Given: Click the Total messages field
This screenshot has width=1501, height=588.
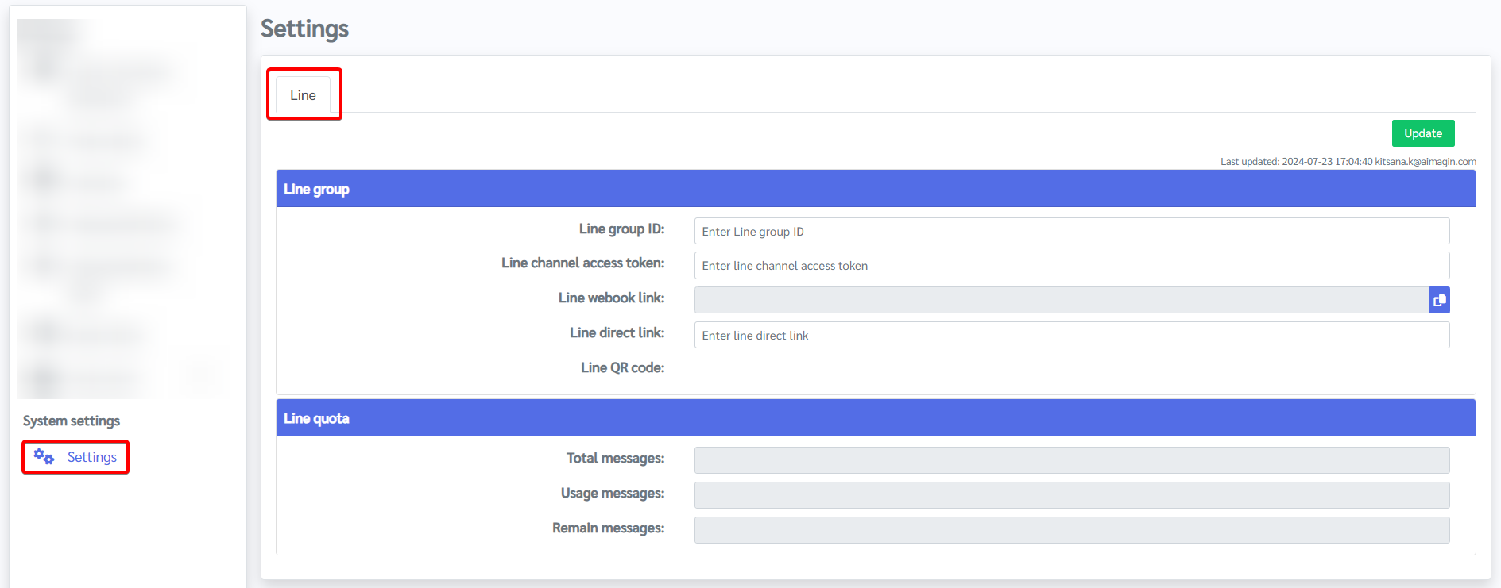Looking at the screenshot, I should pos(1071,460).
